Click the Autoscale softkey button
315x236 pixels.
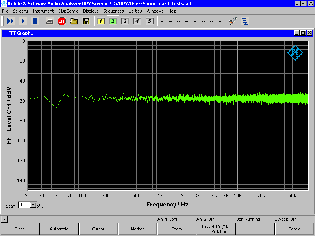coord(59,229)
